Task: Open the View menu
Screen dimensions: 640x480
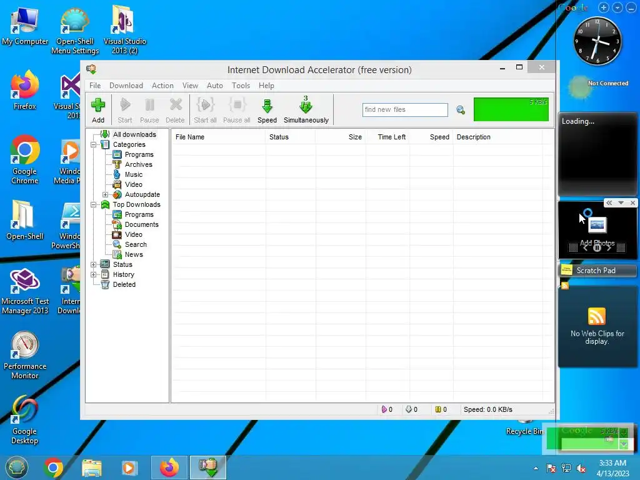Action: click(x=190, y=85)
